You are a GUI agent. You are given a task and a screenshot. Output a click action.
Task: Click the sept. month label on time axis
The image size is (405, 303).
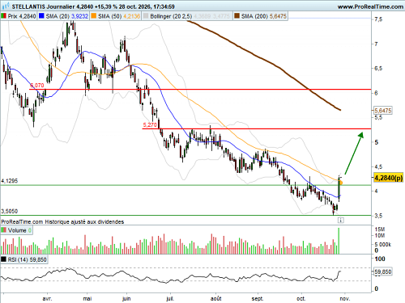click(x=258, y=298)
